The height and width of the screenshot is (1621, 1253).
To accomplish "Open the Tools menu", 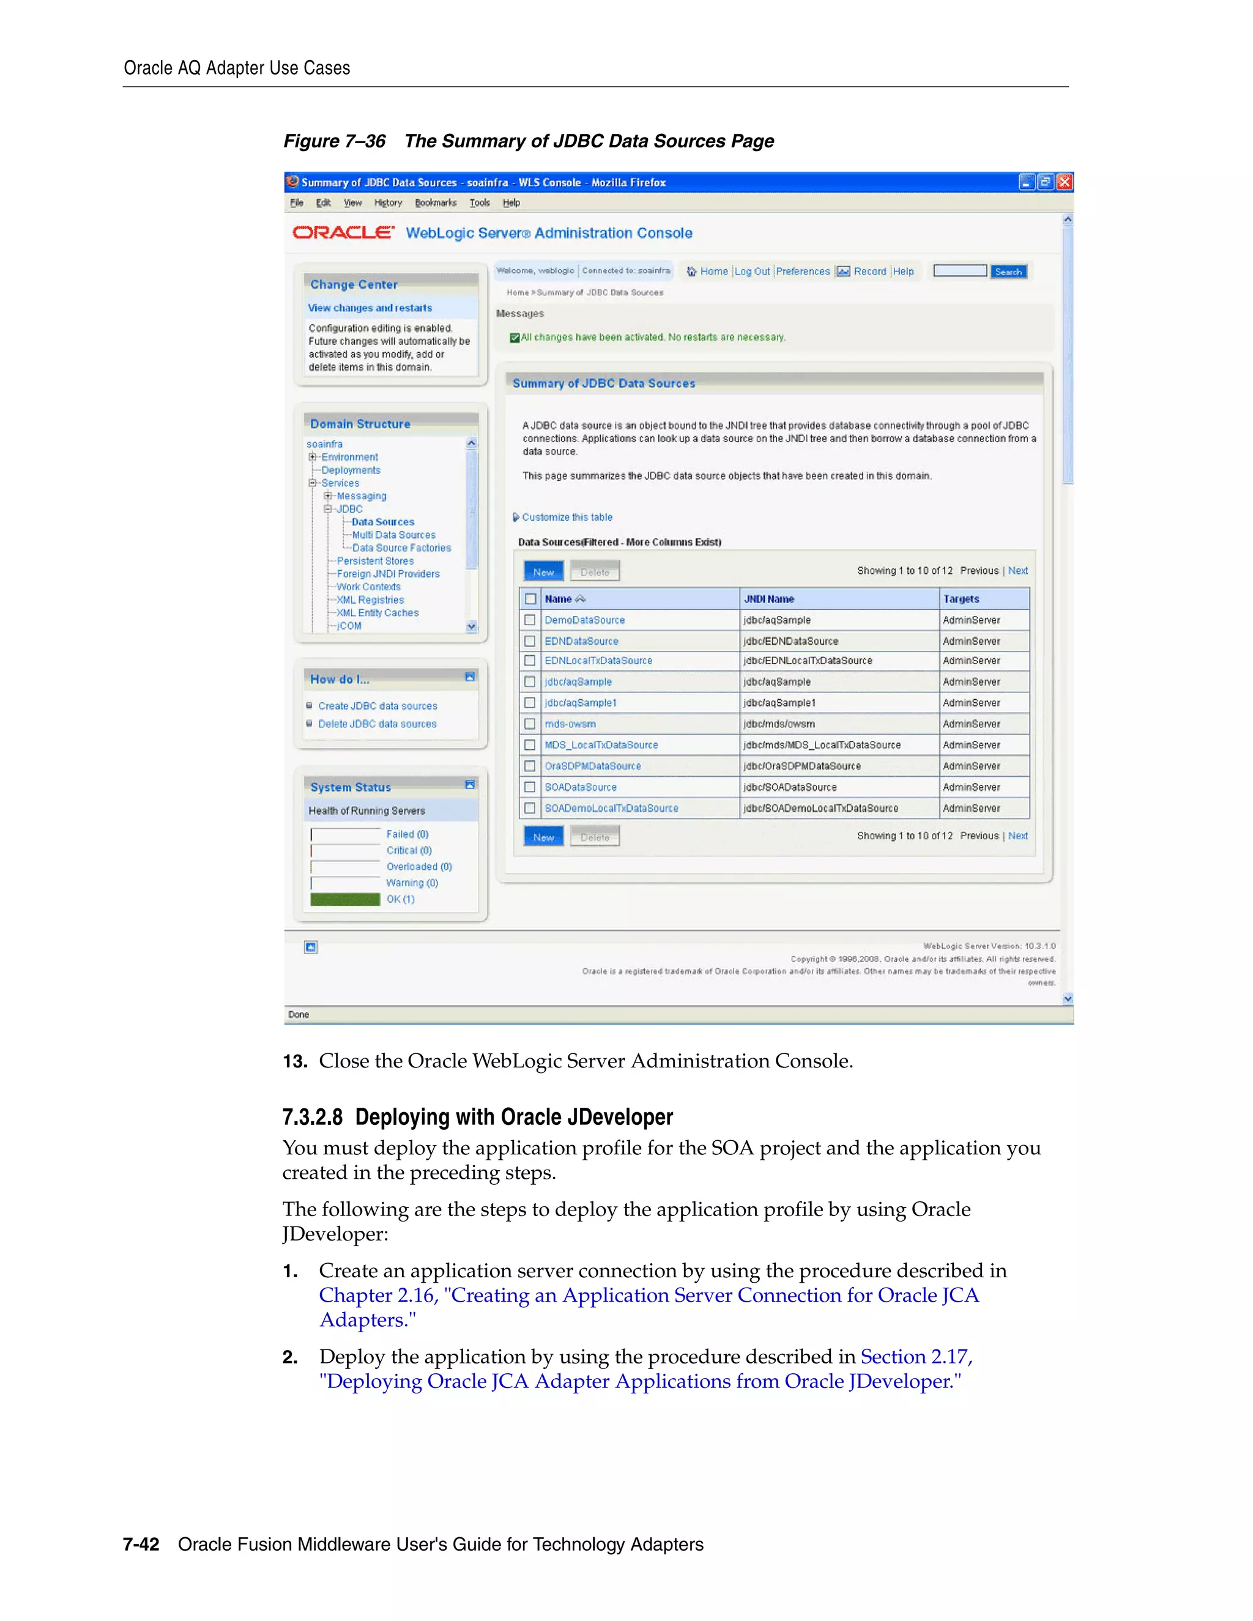I will [x=480, y=202].
